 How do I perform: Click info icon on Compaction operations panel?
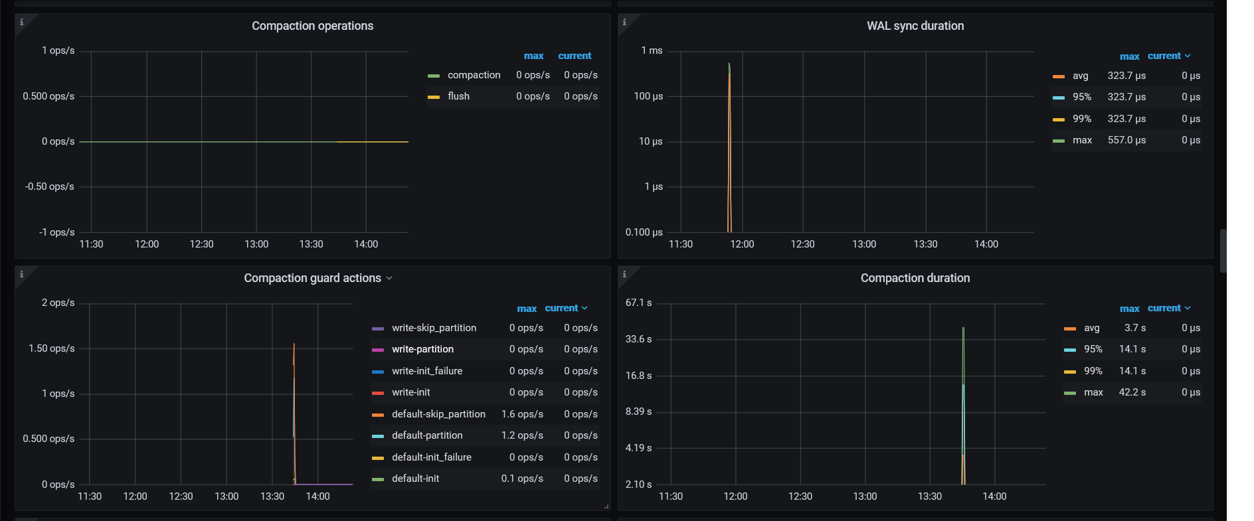click(x=21, y=22)
